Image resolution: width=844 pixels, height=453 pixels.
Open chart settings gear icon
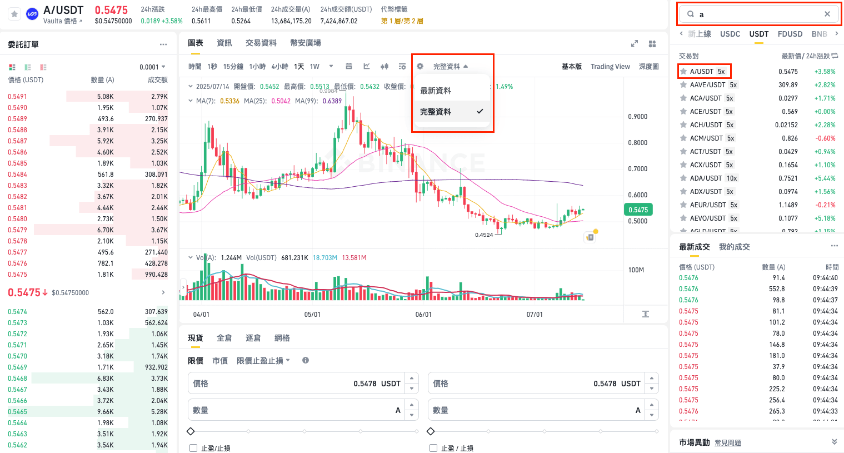click(420, 66)
